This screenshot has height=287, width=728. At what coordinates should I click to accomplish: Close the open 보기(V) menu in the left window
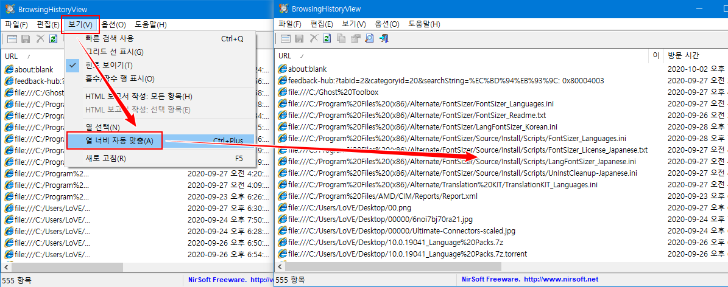[80, 24]
